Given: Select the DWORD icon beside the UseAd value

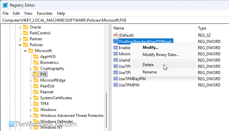Looking at the screenshot, I should (115, 60).
